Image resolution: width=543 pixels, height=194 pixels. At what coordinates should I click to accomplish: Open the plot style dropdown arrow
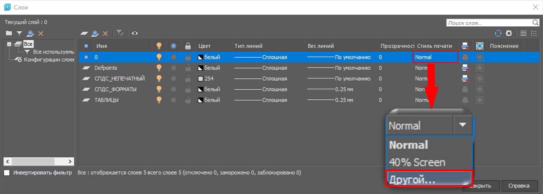462,125
